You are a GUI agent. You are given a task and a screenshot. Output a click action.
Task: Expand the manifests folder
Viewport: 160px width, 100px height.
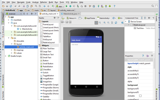point(9,20)
